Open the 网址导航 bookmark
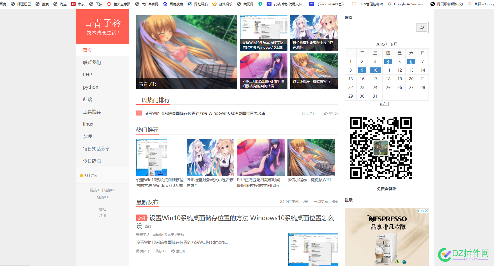 point(198,4)
